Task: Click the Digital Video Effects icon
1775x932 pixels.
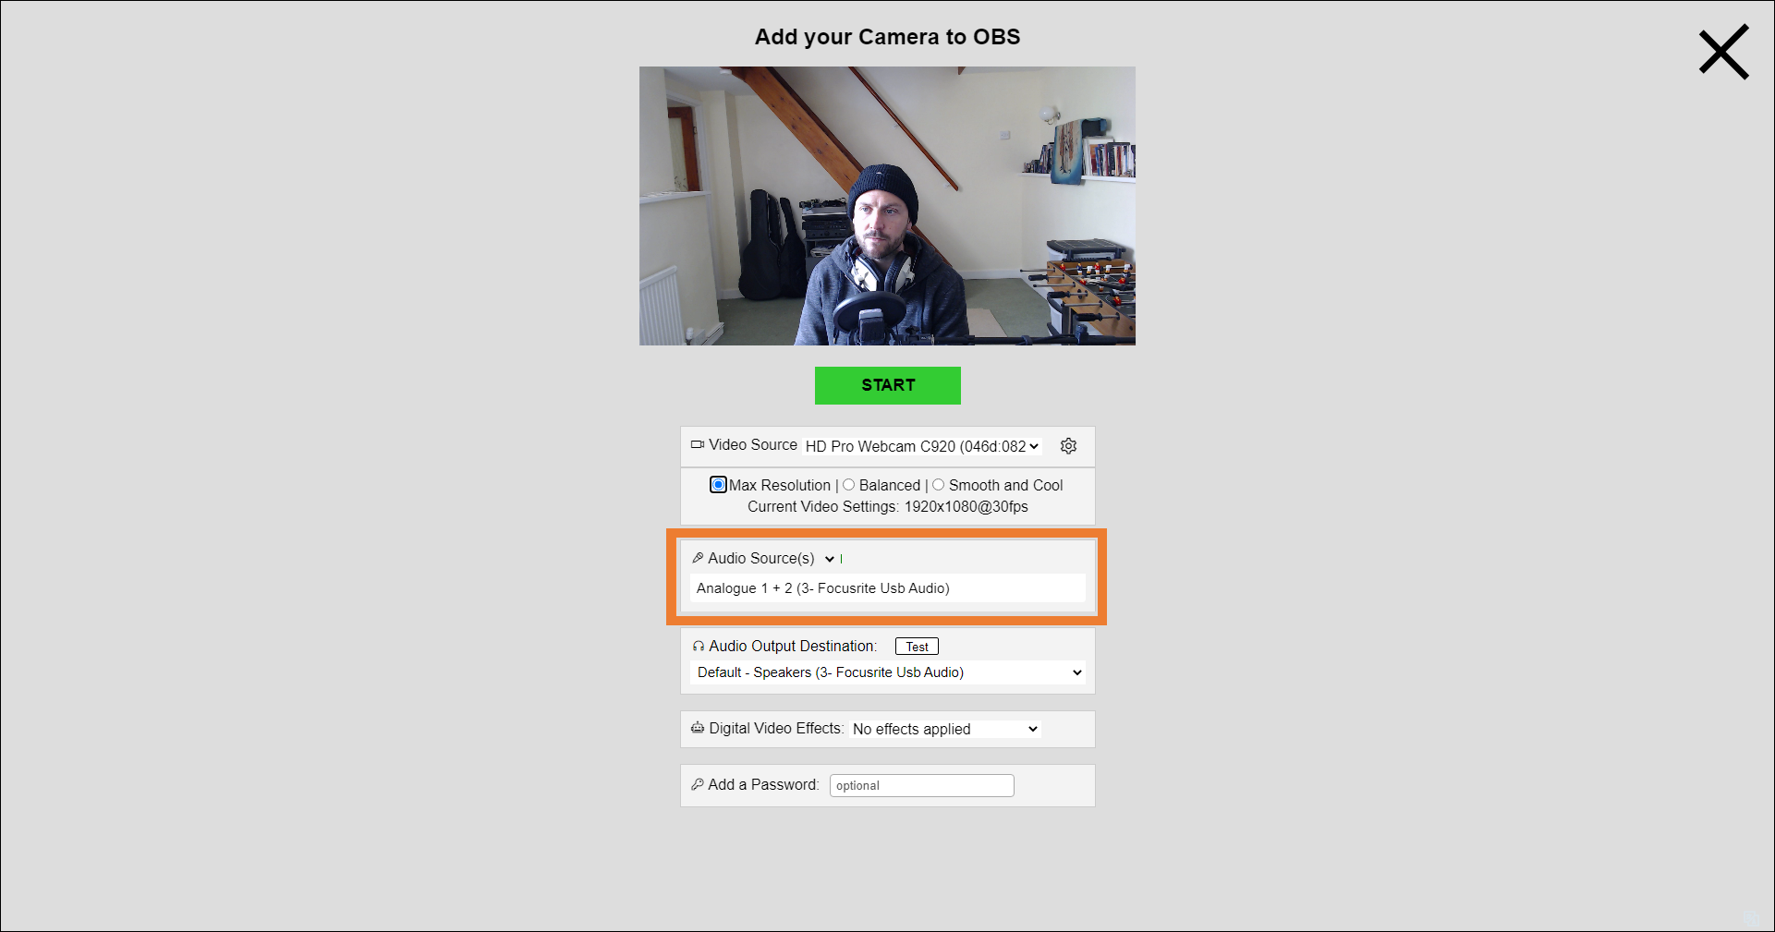Action: click(698, 729)
